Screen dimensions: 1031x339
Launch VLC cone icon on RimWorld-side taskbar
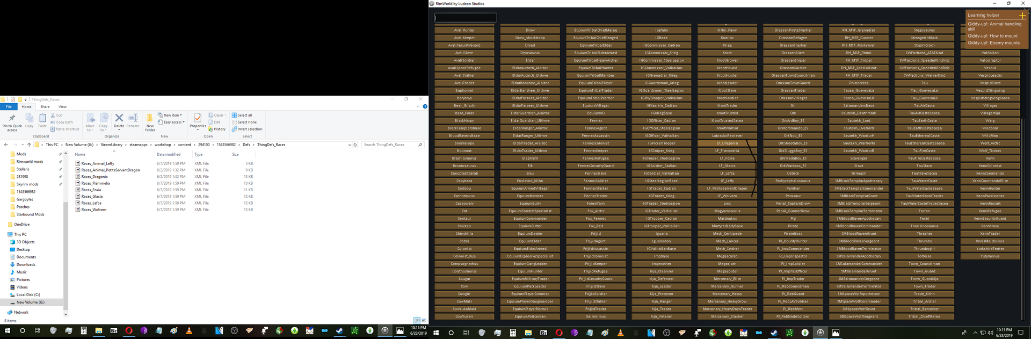coord(620,333)
